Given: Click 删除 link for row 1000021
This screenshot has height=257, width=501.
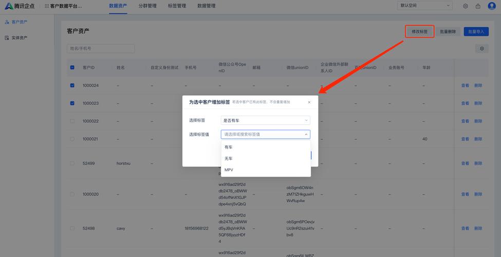Looking at the screenshot, I should [x=478, y=139].
